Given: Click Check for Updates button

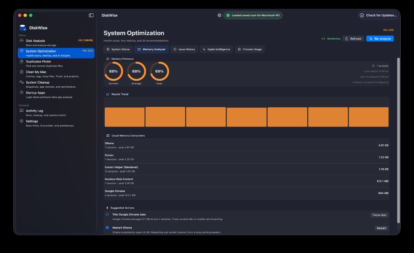Looking at the screenshot, I should tap(378, 15).
